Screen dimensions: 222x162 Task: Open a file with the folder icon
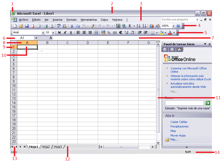tap(21, 26)
